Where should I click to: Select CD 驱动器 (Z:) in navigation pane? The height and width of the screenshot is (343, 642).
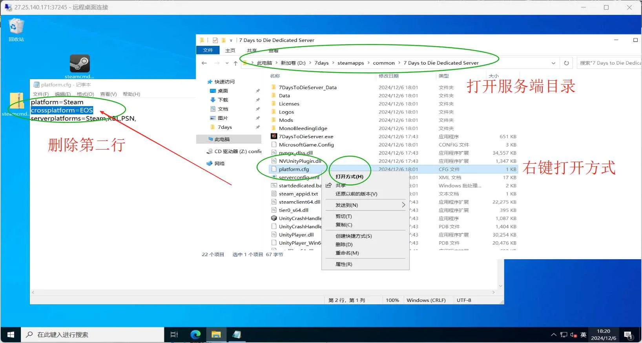(x=234, y=152)
